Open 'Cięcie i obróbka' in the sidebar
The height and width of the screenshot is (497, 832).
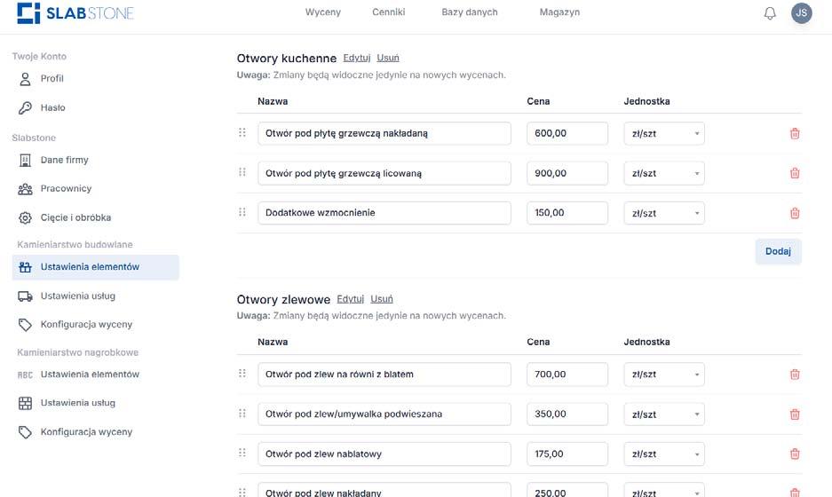click(75, 217)
